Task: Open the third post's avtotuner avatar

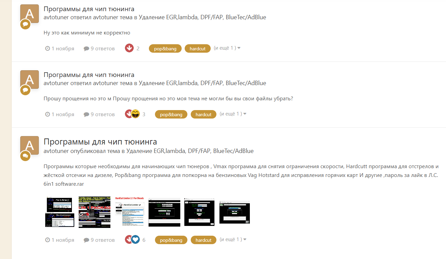Action: pos(30,146)
